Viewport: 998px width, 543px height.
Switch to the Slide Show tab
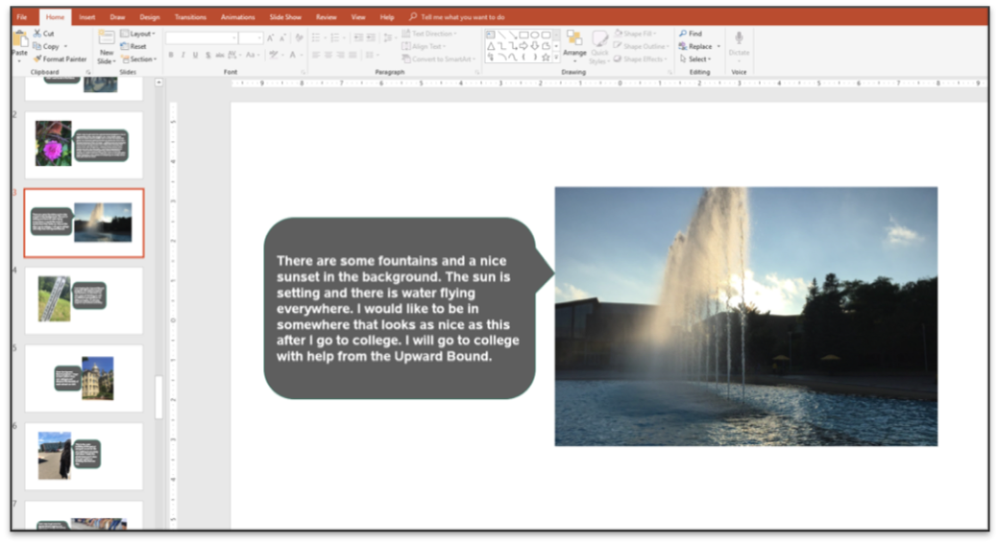point(285,17)
